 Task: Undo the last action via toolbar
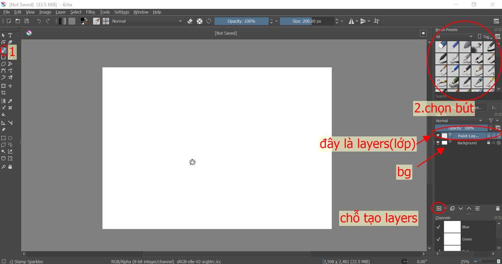pos(39,21)
